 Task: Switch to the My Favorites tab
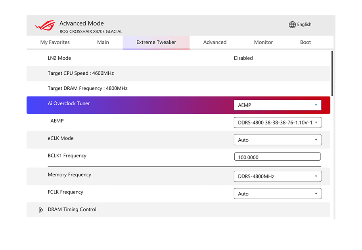pyautogui.click(x=55, y=43)
